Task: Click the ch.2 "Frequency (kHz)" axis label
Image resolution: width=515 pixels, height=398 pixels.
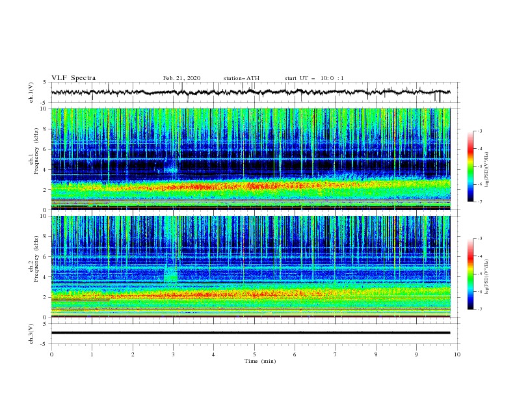Action: [x=36, y=259]
